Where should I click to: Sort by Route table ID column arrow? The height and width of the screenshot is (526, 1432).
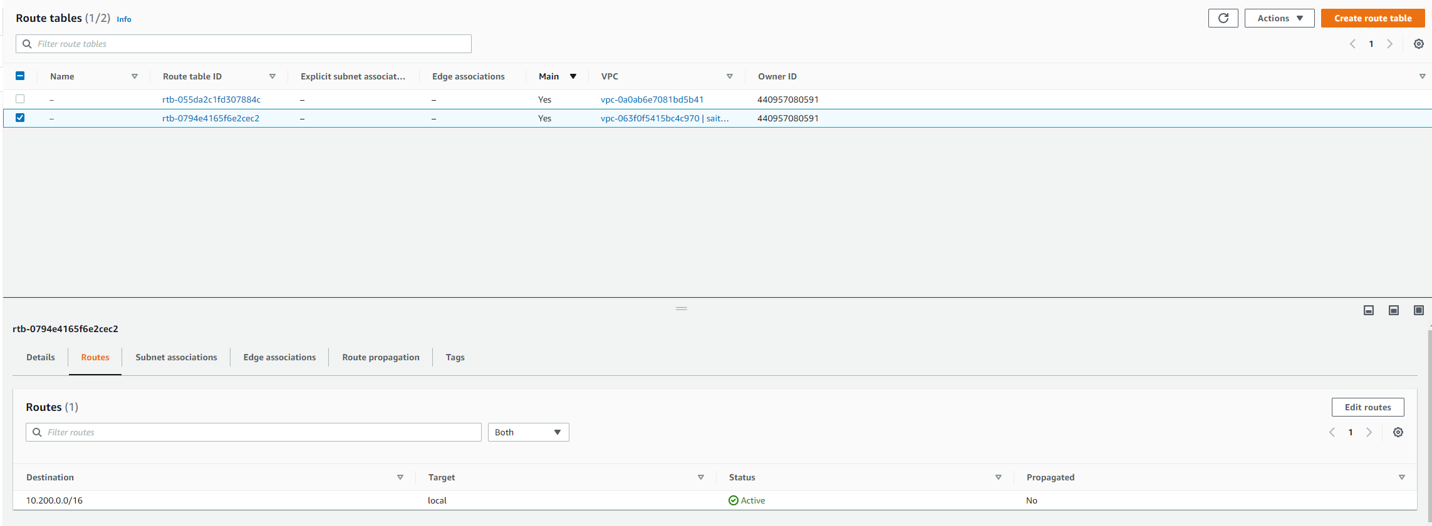click(x=272, y=76)
